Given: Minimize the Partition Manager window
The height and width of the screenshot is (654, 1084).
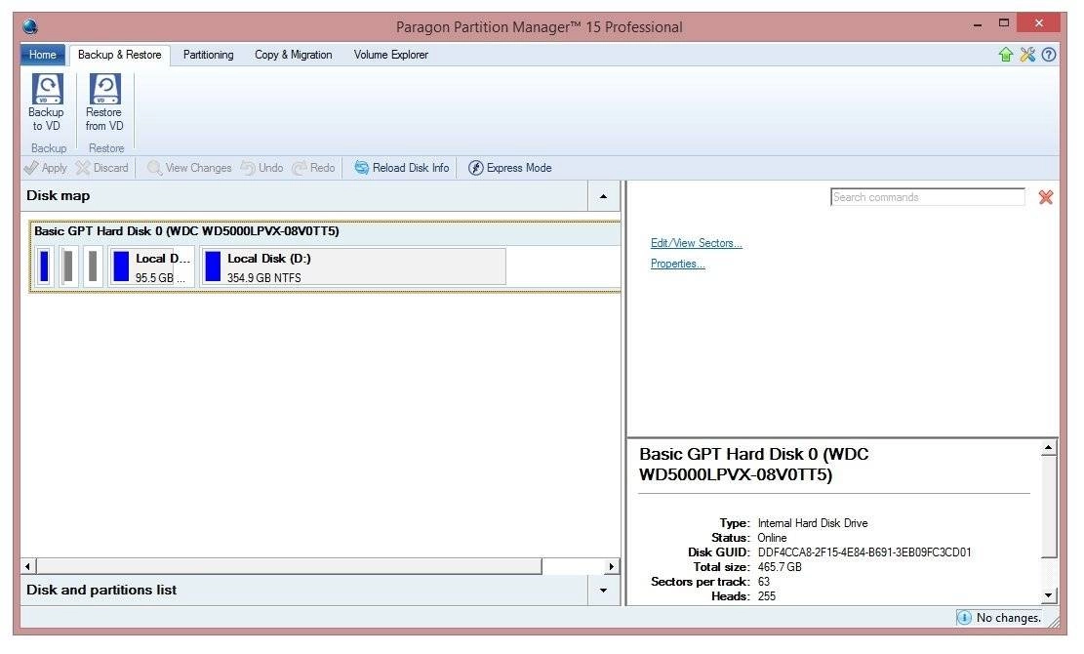Looking at the screenshot, I should (978, 25).
